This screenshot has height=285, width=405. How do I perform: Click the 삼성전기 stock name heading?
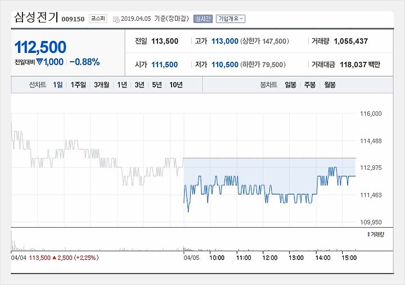(36, 17)
